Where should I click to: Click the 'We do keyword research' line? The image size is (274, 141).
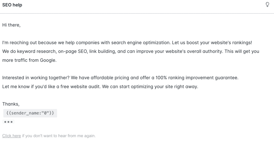[131, 51]
